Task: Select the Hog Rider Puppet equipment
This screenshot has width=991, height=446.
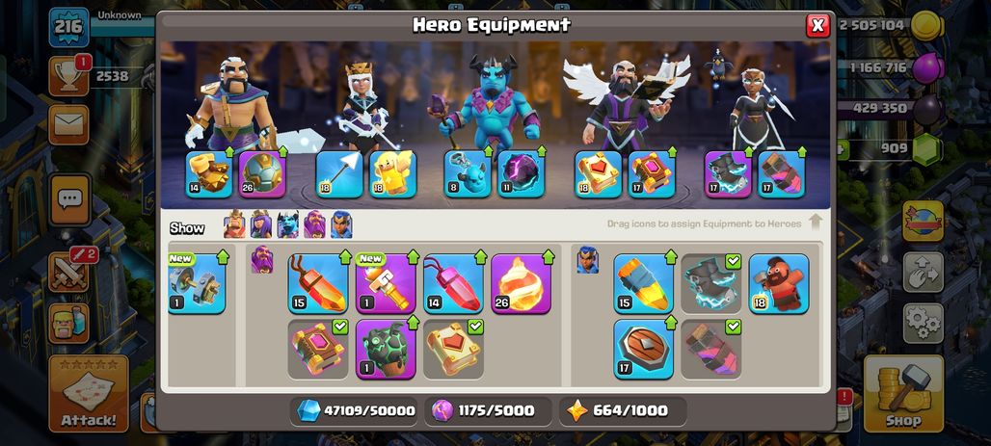Action: 779,283
